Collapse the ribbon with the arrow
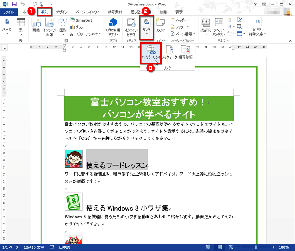Viewport: 295px width, 251px height. tap(290, 41)
